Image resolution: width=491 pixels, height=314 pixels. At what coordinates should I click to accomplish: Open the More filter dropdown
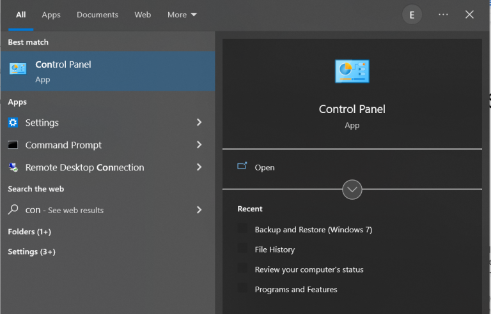[x=182, y=15]
